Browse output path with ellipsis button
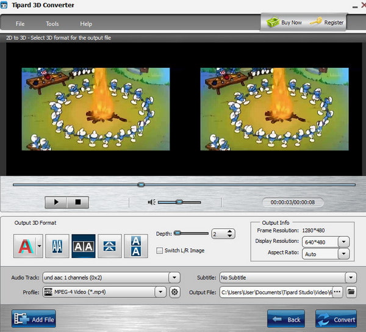Image resolution: width=366 pixels, height=332 pixels. click(x=337, y=292)
